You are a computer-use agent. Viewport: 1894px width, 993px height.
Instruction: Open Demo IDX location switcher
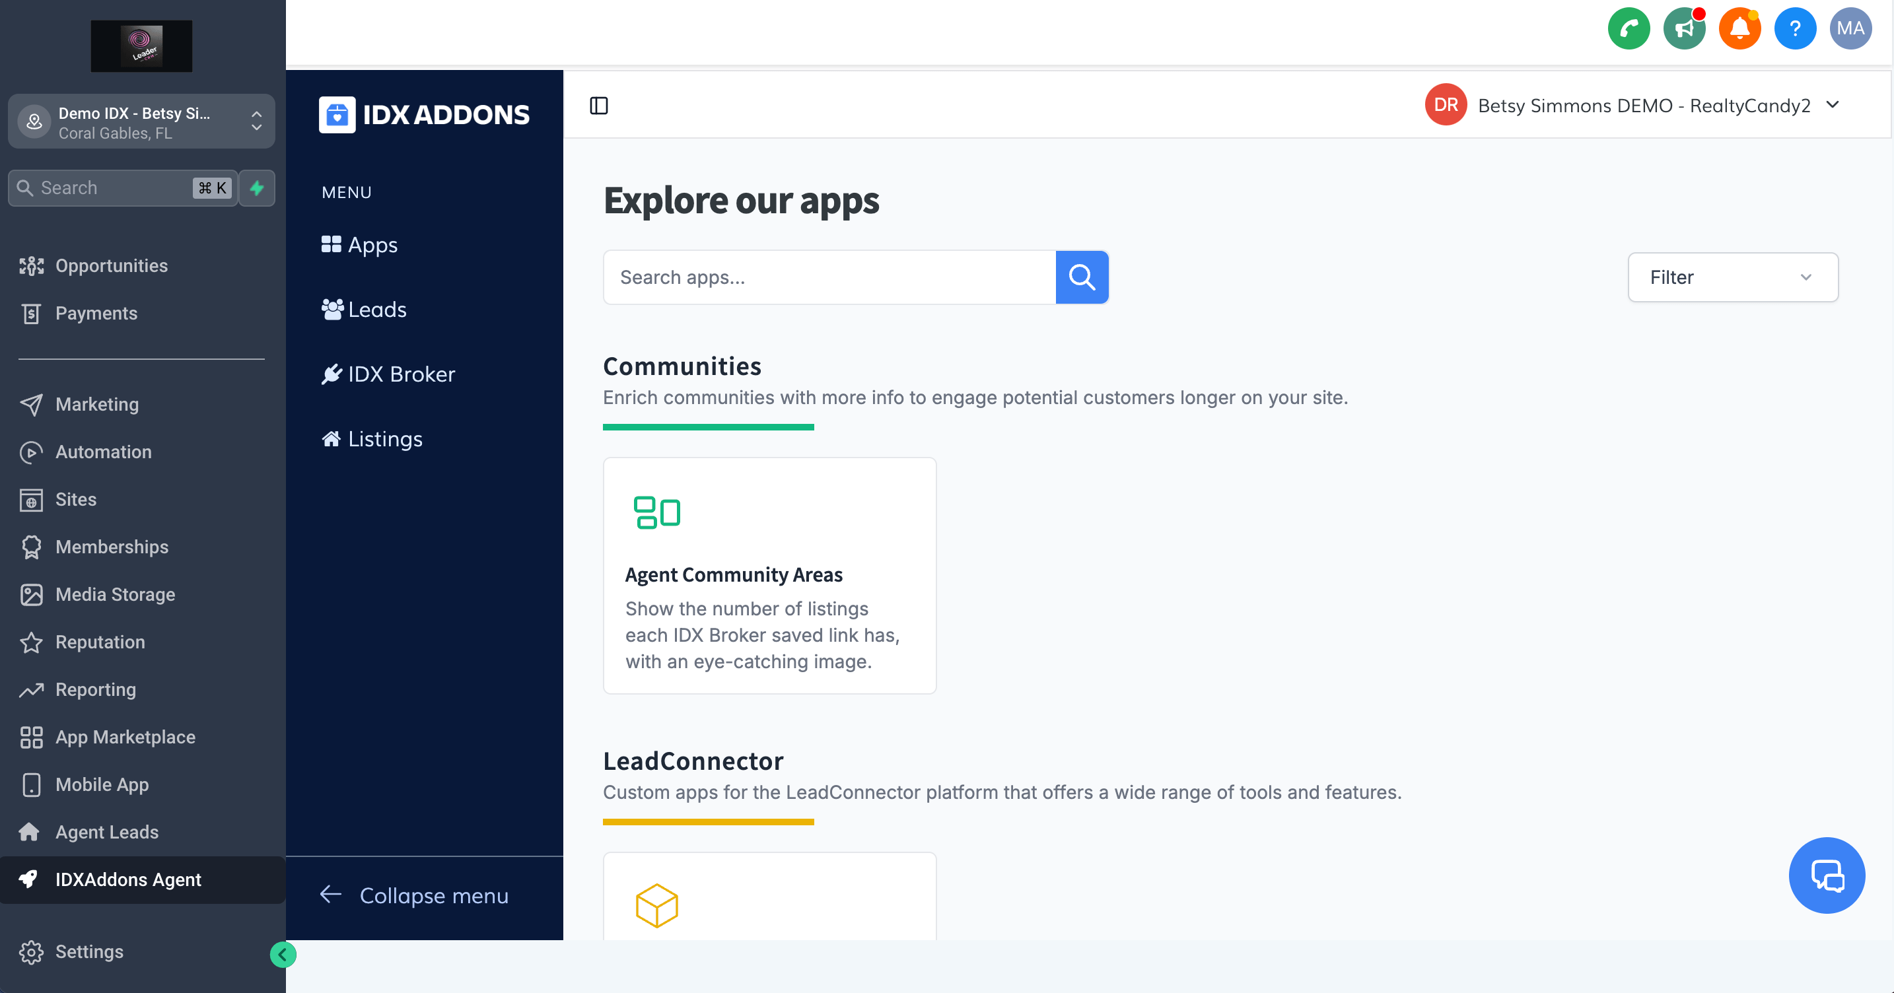pyautogui.click(x=141, y=122)
